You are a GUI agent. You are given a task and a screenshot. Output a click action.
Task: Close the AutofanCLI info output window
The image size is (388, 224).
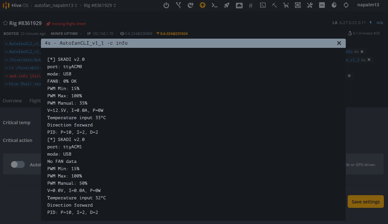tap(339, 43)
